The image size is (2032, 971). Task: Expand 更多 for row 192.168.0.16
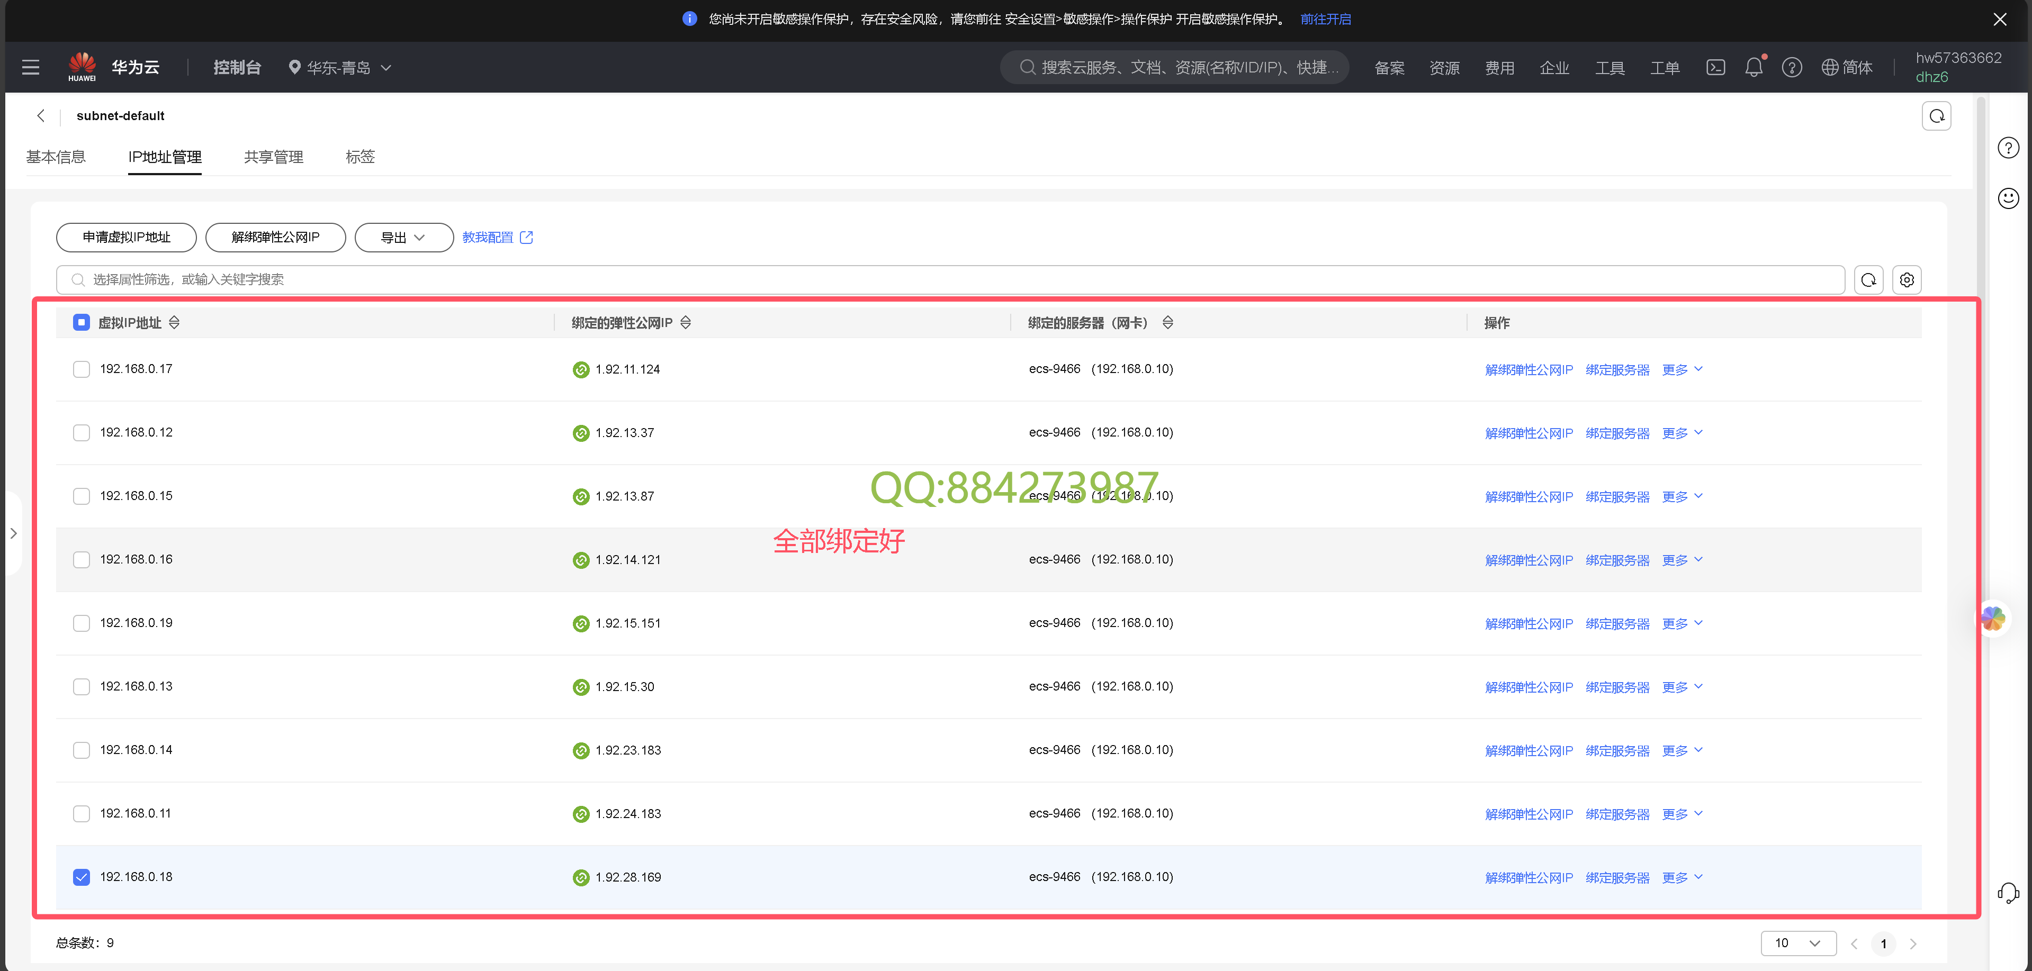tap(1683, 560)
